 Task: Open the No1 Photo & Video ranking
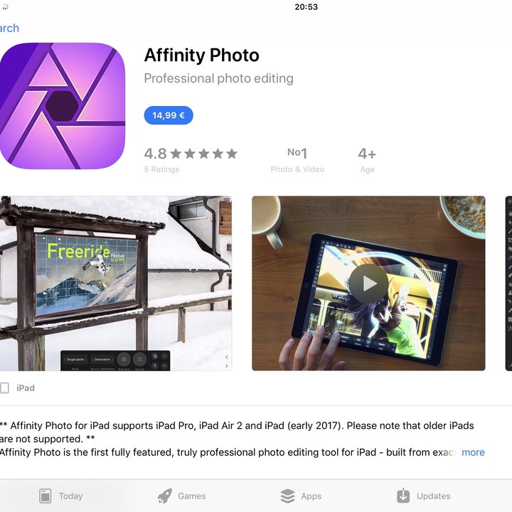pos(297,159)
